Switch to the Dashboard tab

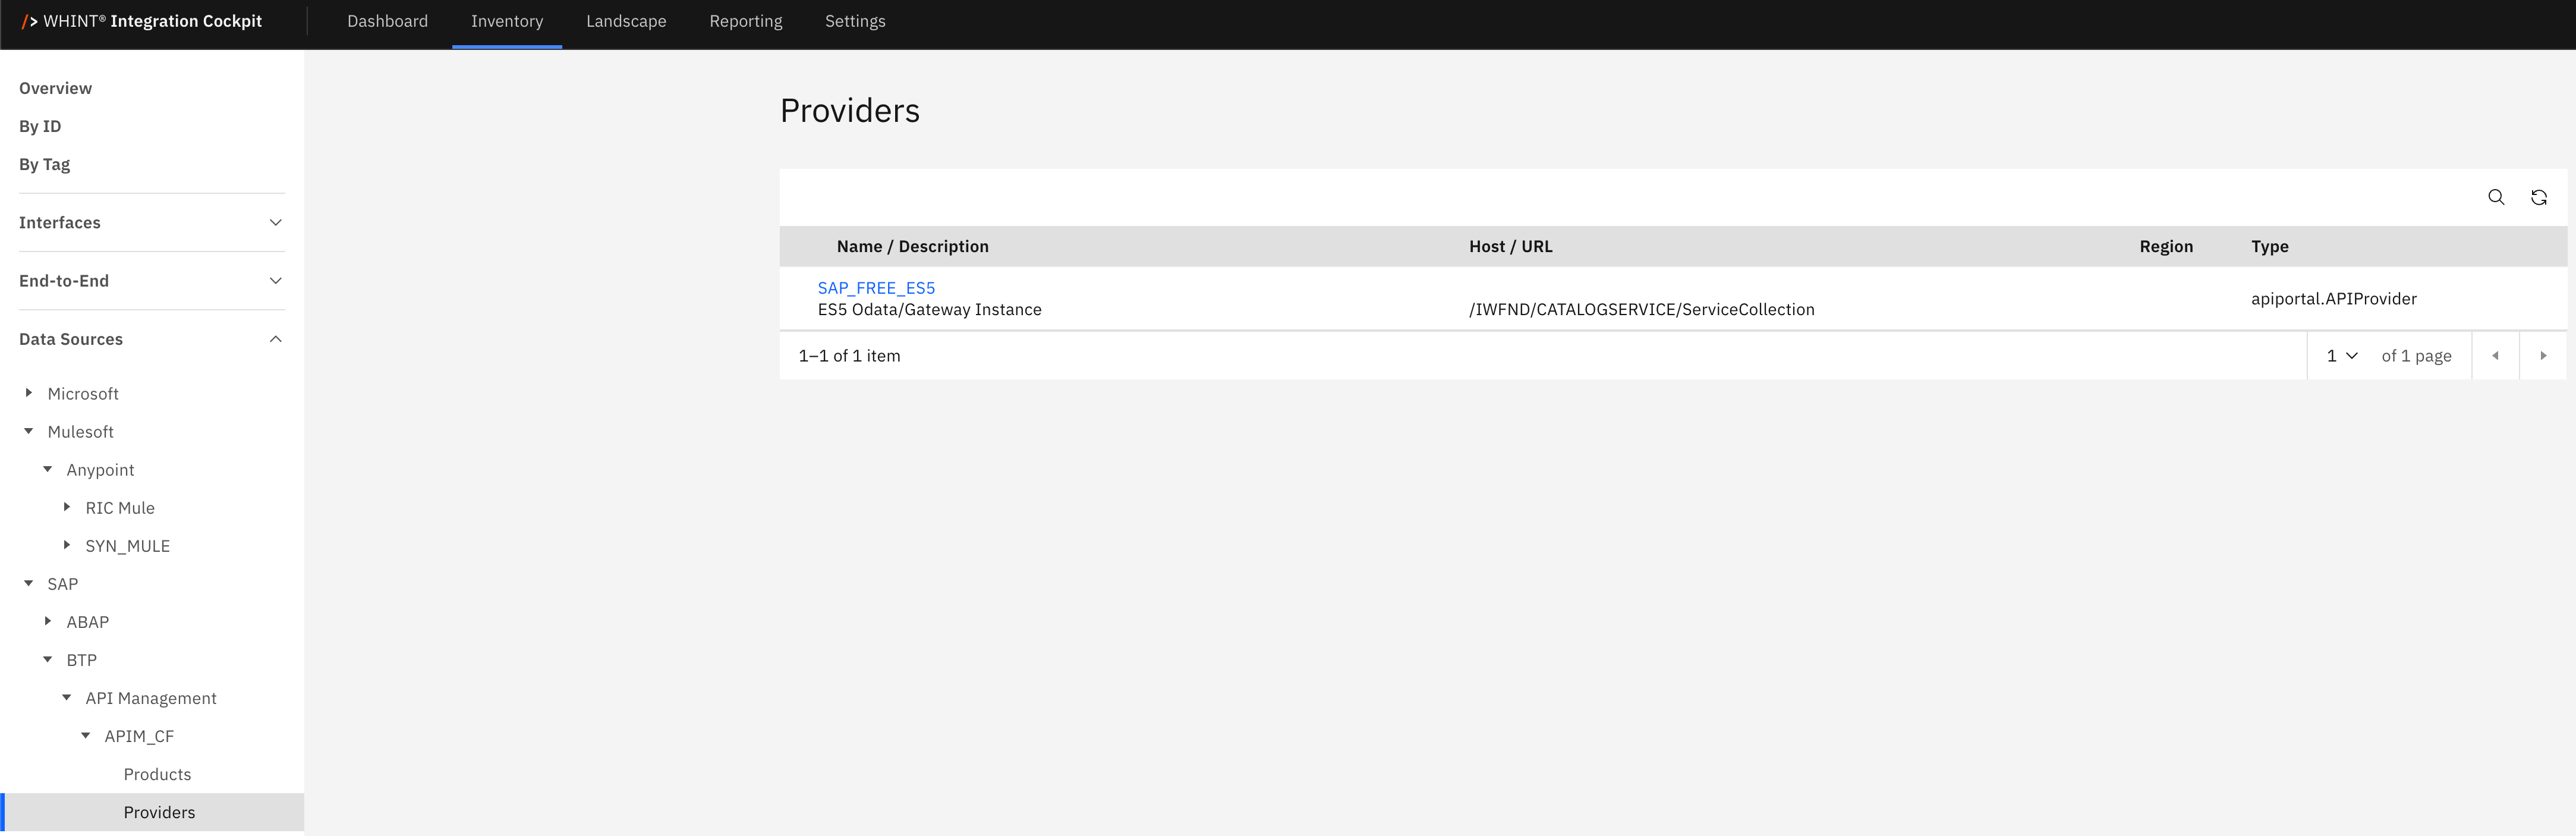387,21
